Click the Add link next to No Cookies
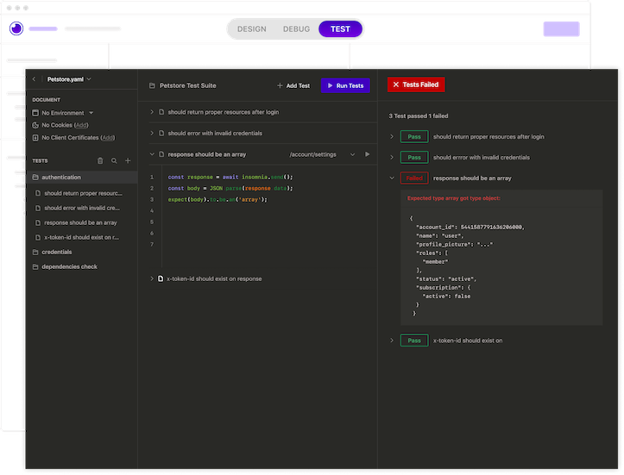This screenshot has height=475, width=624. (81, 125)
